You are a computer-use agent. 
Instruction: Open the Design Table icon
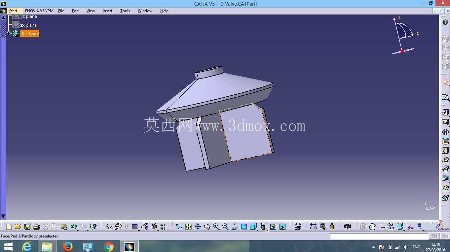(135, 227)
